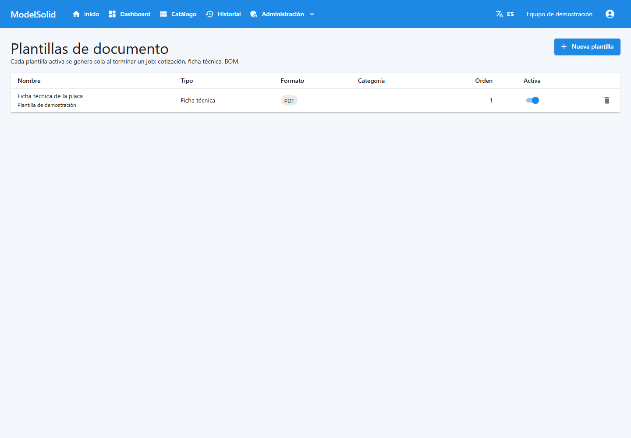Screen dimensions: 631x438
Task: Click the Plantillas de documento heading
Action: pos(89,49)
